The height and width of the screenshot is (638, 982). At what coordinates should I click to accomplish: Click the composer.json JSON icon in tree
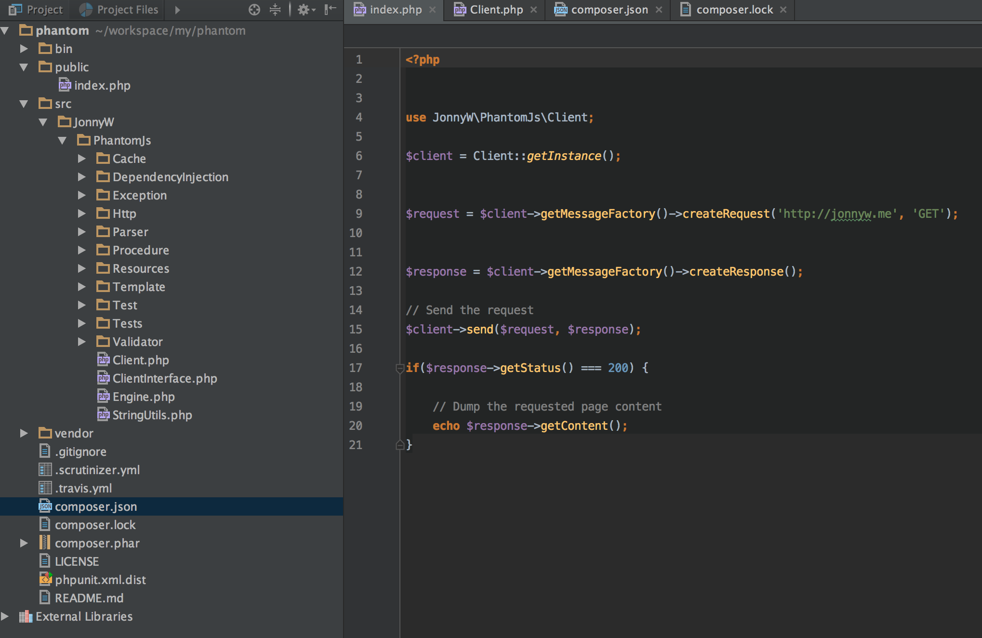coord(45,506)
